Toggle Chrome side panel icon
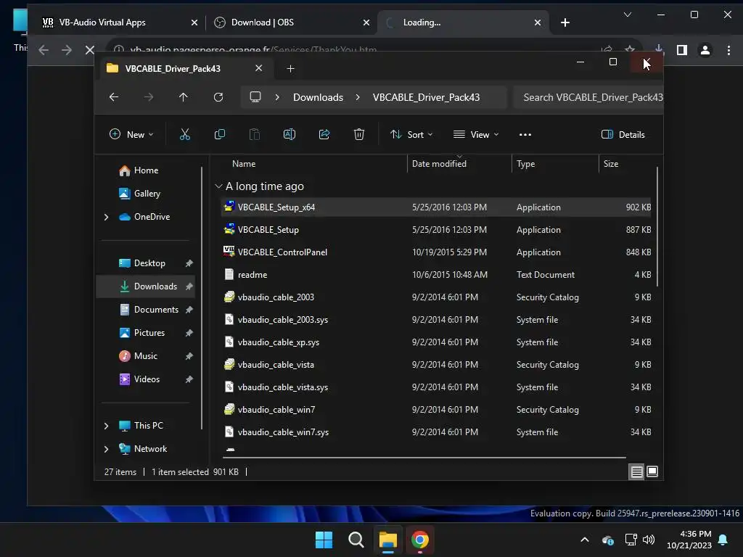The width and height of the screenshot is (743, 557). point(682,50)
